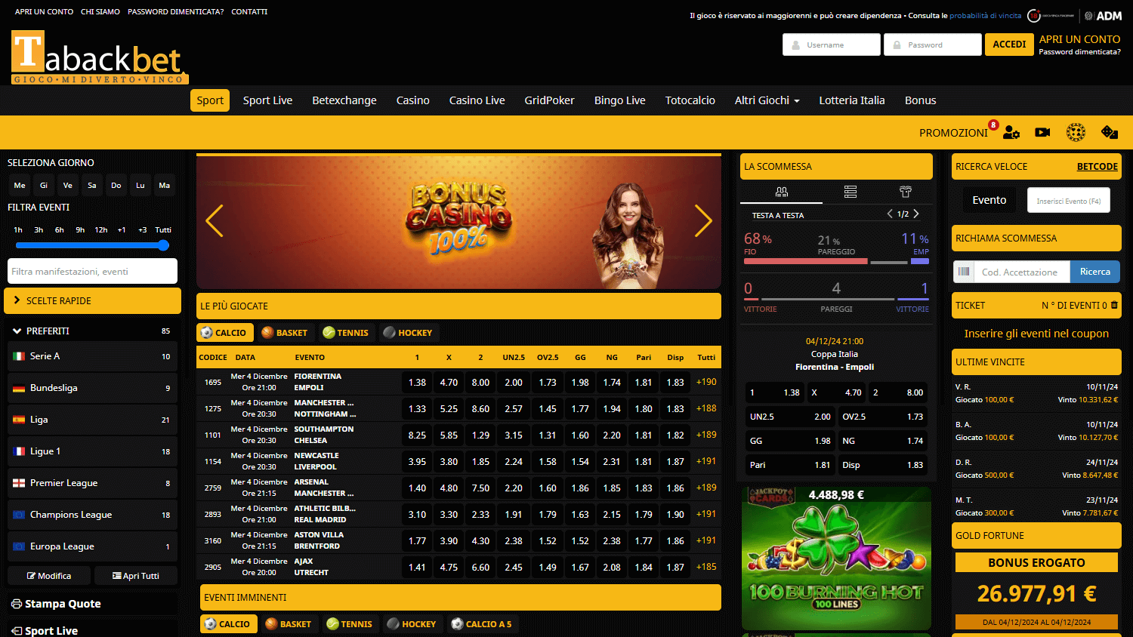The width and height of the screenshot is (1133, 637).
Task: Set the time filter to 6h
Action: [59, 229]
